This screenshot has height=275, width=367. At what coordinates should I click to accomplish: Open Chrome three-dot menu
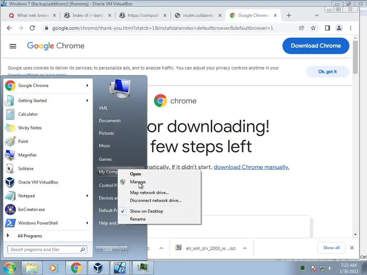coord(351,28)
